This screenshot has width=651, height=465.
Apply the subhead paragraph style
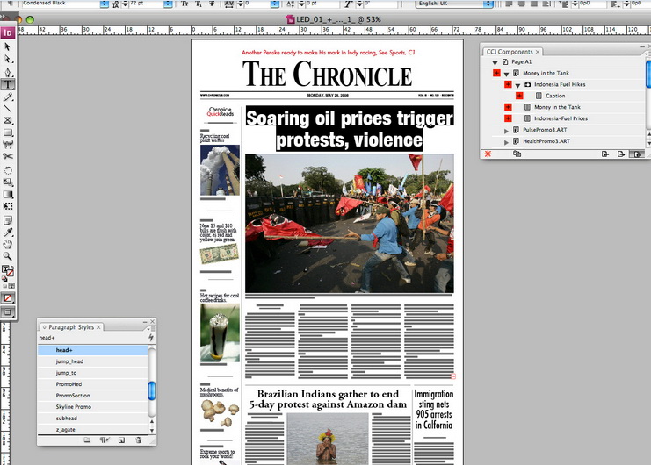(92, 418)
